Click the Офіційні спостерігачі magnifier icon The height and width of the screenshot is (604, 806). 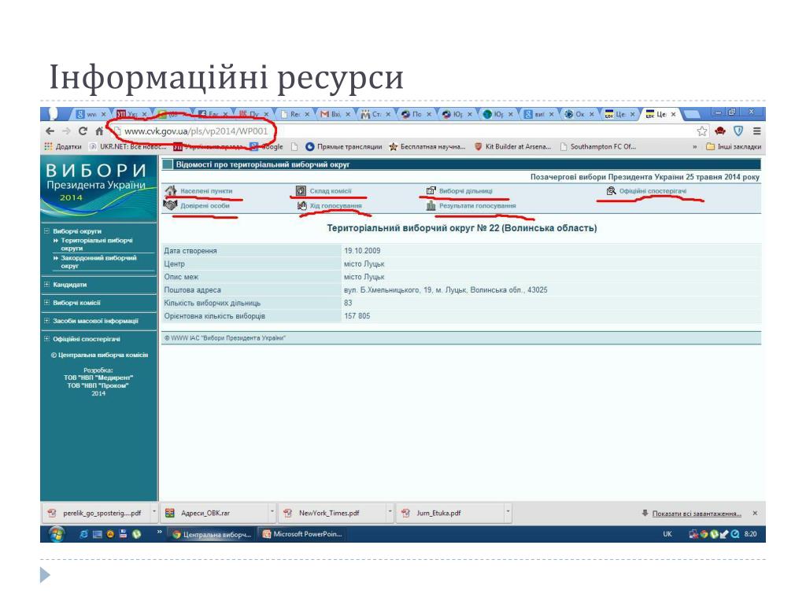pyautogui.click(x=611, y=190)
